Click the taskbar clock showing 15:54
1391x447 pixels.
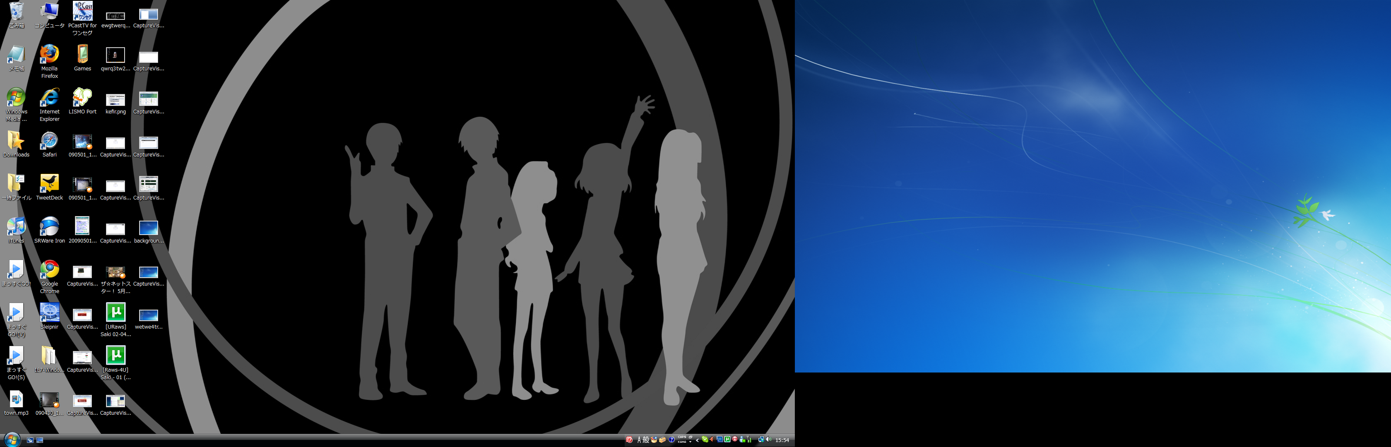tap(782, 440)
